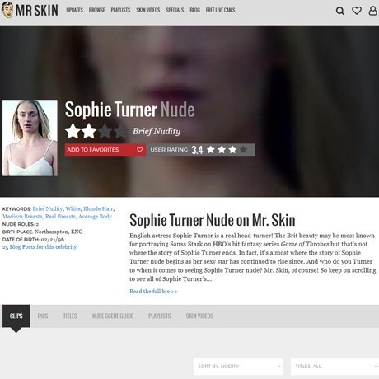Click the Add to Favorites button
This screenshot has width=379, height=379.
tap(105, 150)
